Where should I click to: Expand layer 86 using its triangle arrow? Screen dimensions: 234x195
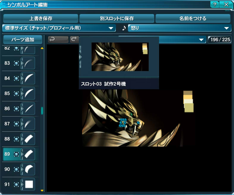(x=22, y=108)
